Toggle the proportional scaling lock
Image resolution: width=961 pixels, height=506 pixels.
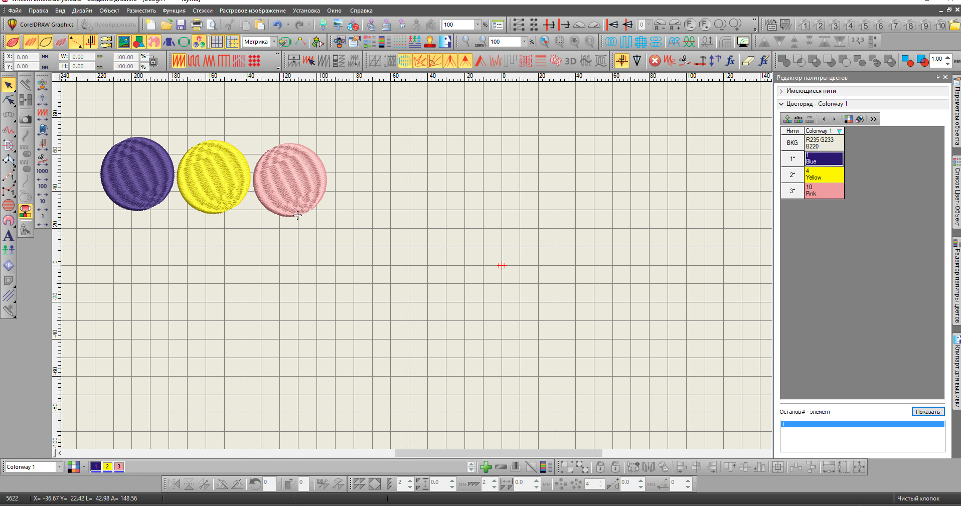click(x=153, y=62)
